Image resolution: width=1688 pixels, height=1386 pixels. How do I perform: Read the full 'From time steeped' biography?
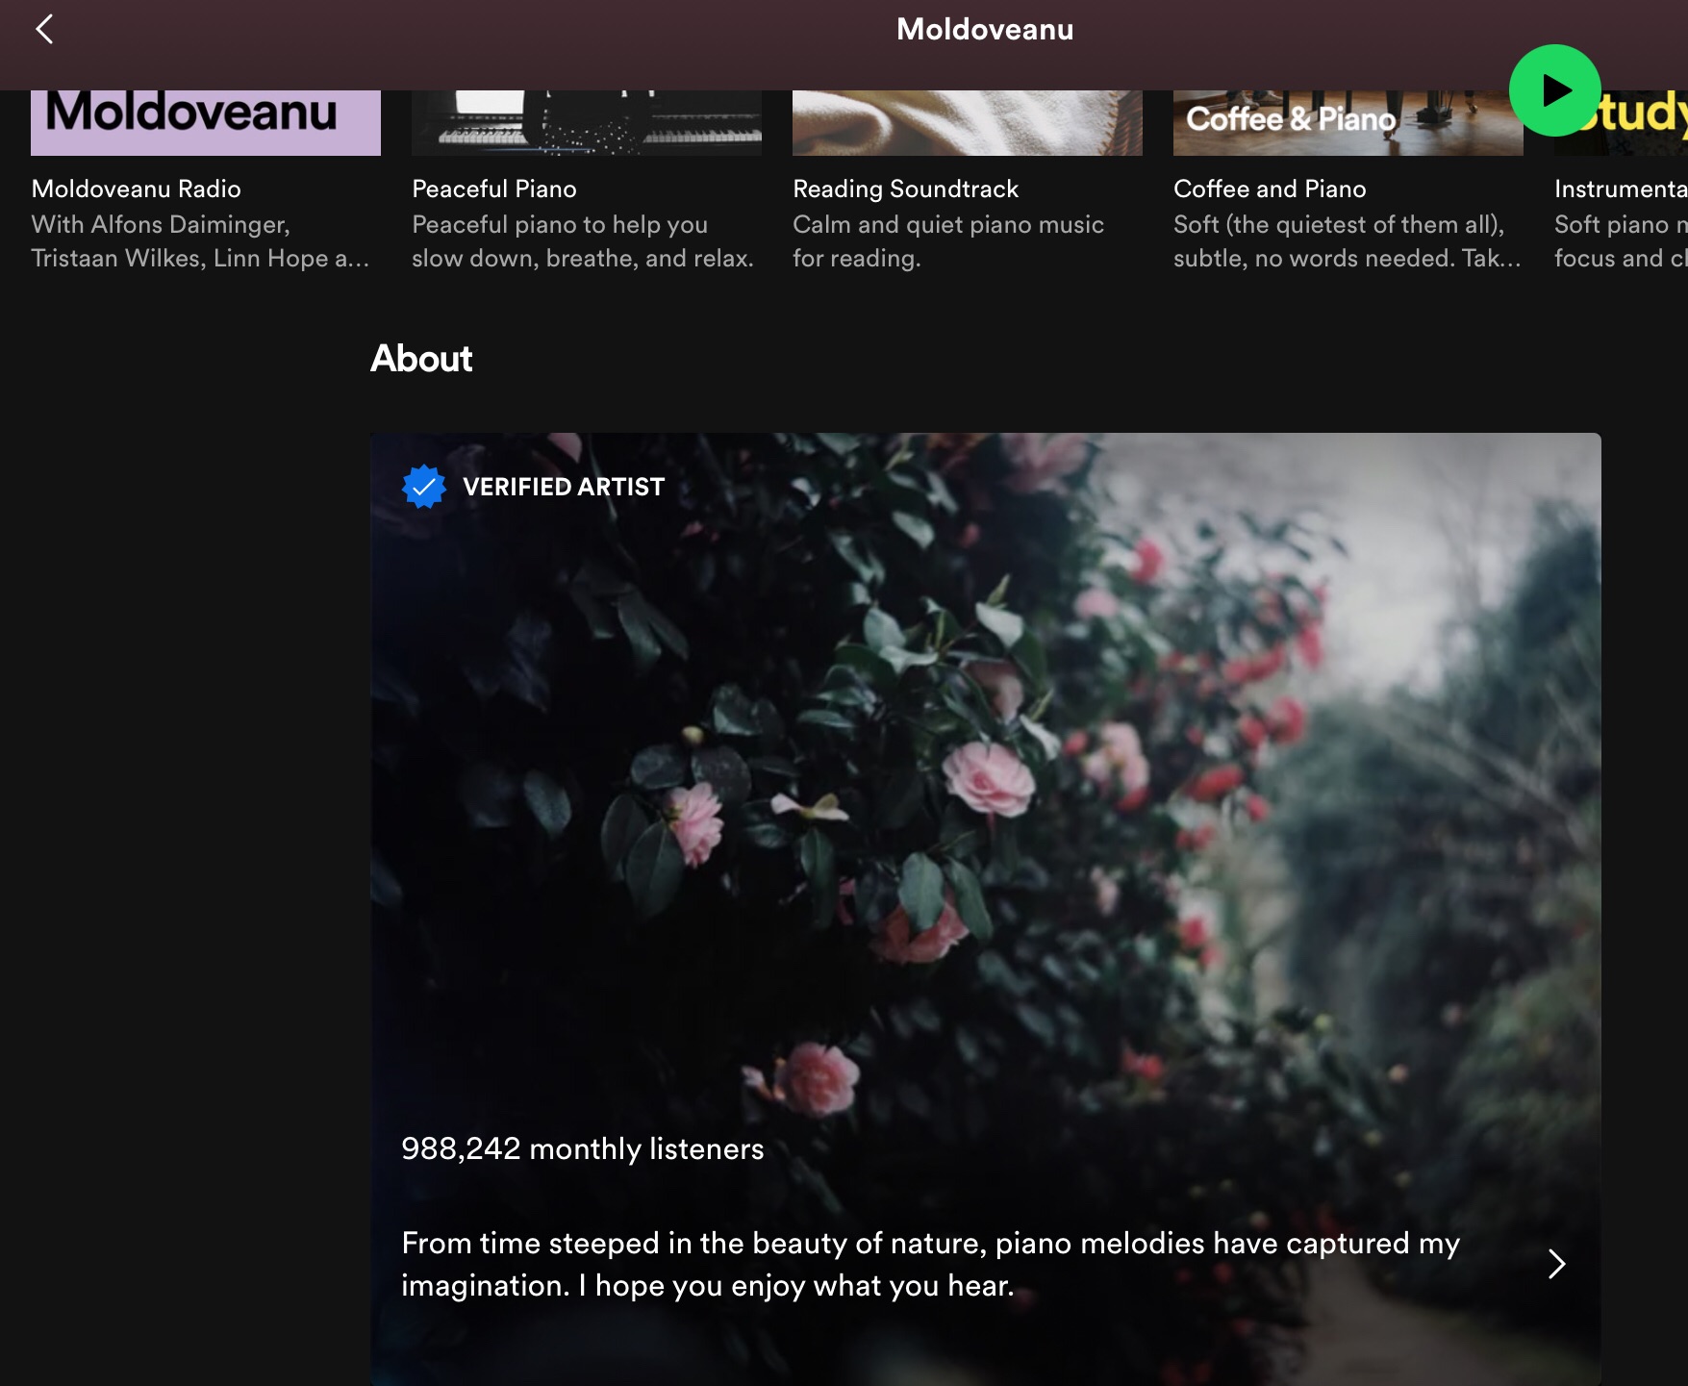tap(930, 1264)
